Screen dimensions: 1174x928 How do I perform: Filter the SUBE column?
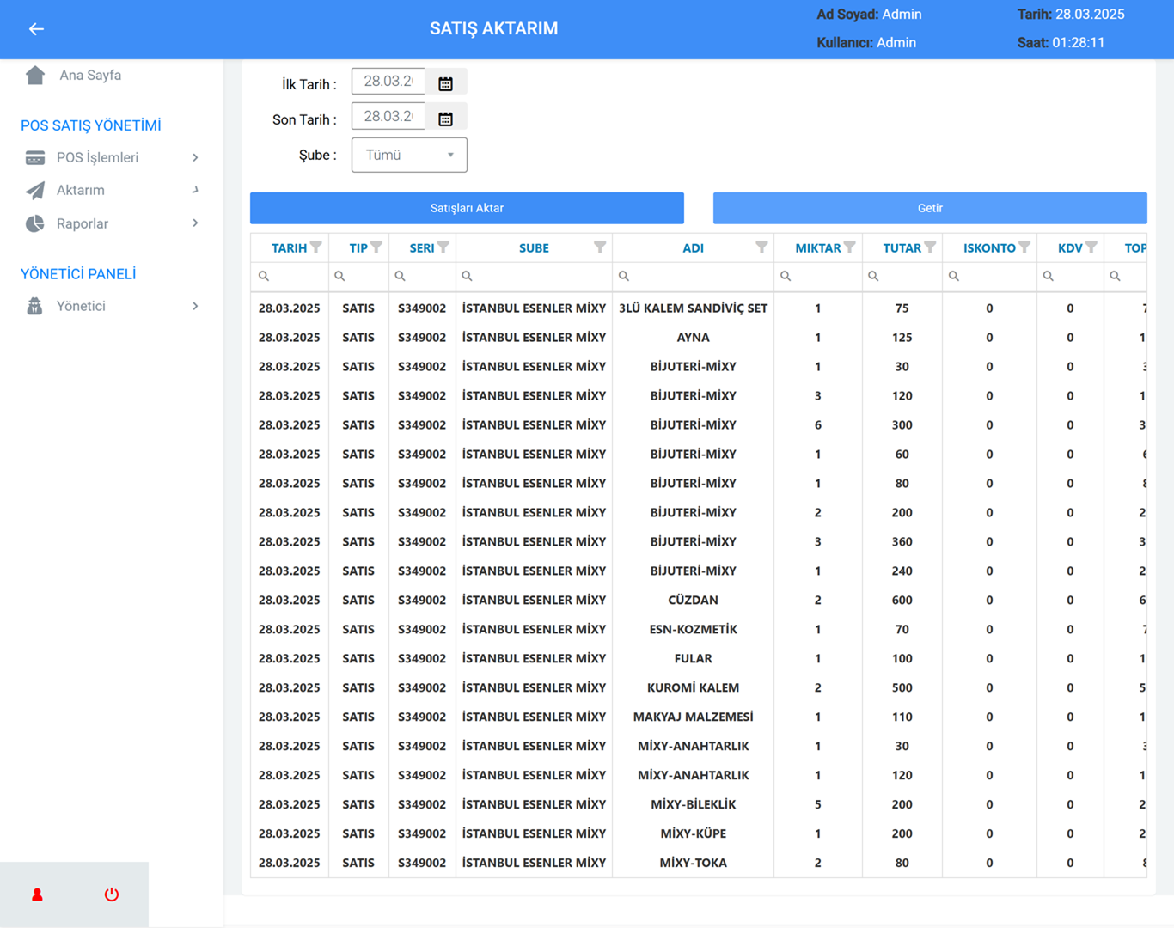[600, 247]
